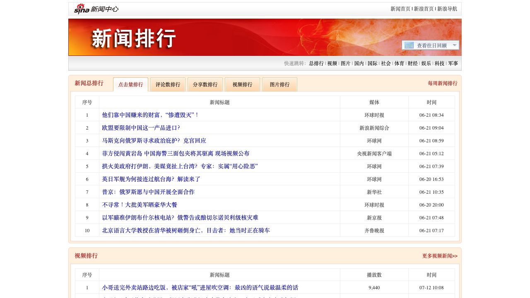
Task: Click the calendar icon for past reviews
Action: pos(409,45)
